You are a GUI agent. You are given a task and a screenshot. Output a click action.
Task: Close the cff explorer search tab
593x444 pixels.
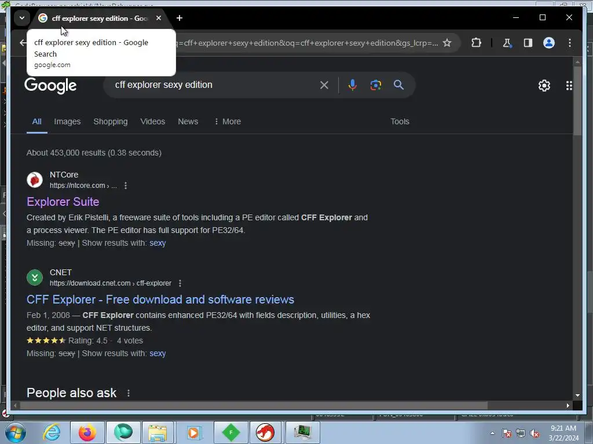159,18
